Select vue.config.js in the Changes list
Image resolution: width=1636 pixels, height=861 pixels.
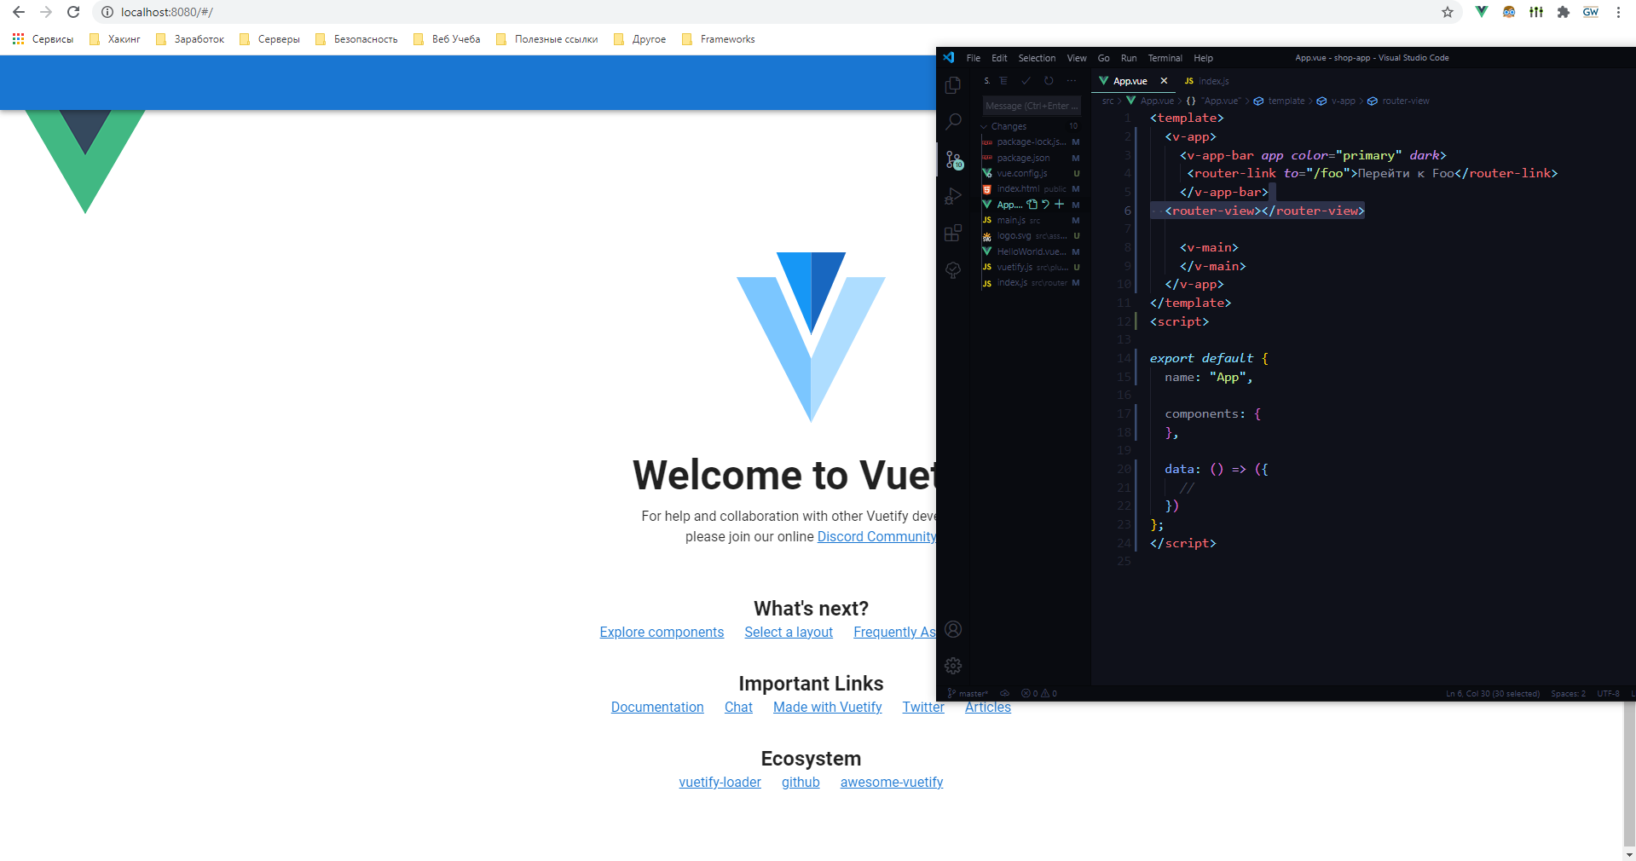click(x=1031, y=173)
